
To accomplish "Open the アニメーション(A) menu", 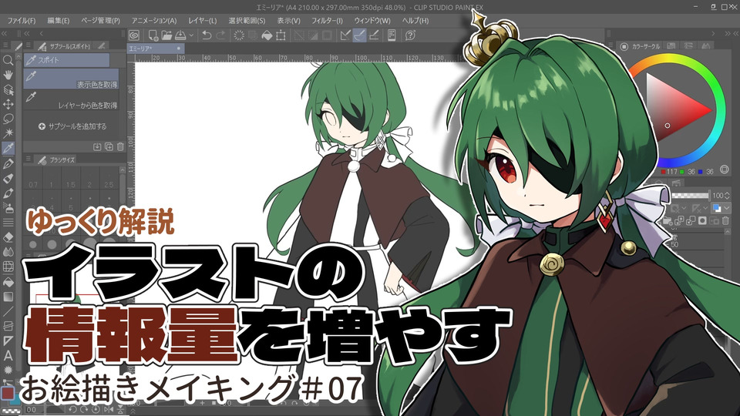I will point(154,21).
